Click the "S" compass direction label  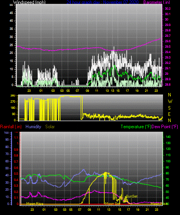point(169,108)
